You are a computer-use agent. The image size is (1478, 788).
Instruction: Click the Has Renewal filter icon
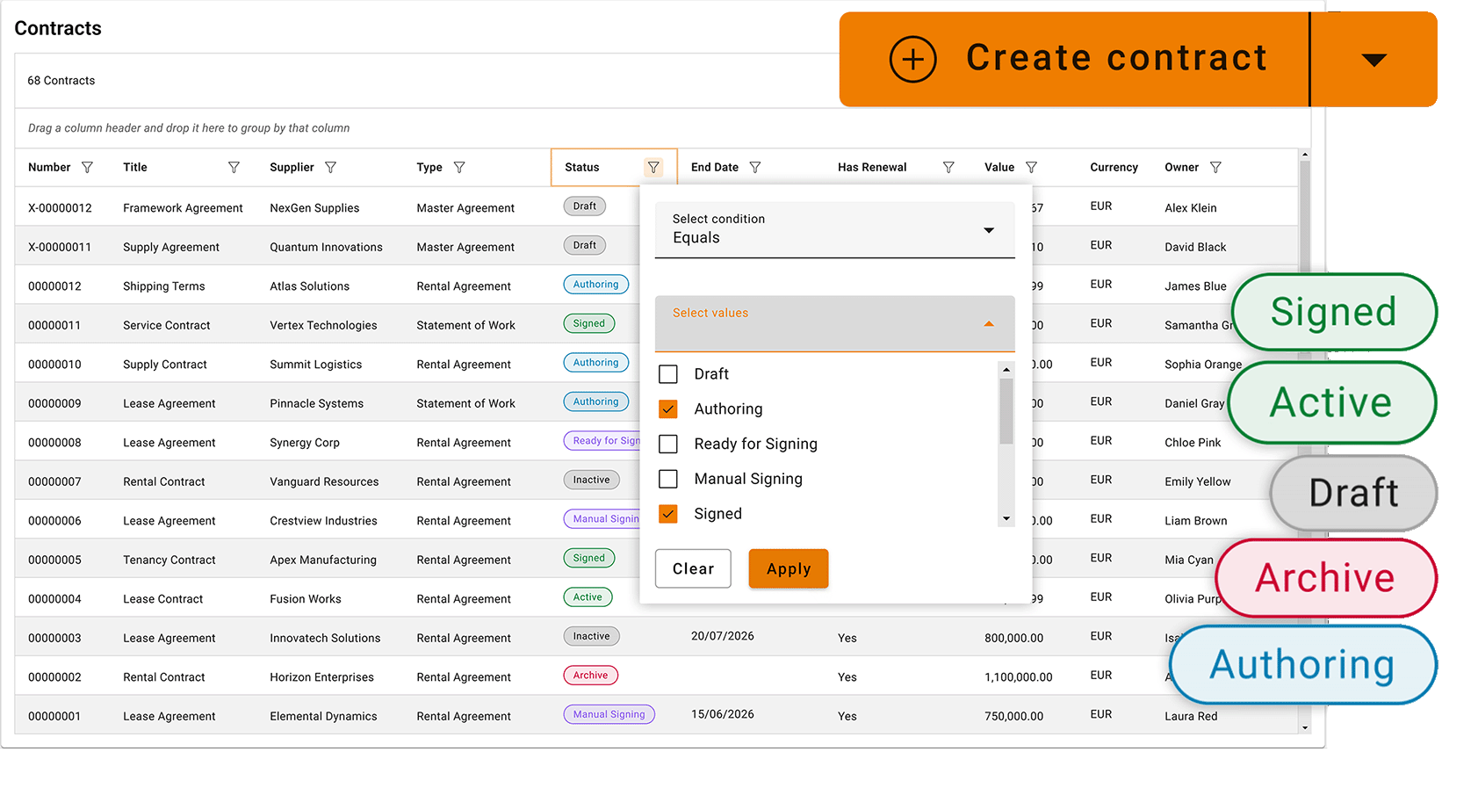(x=948, y=167)
